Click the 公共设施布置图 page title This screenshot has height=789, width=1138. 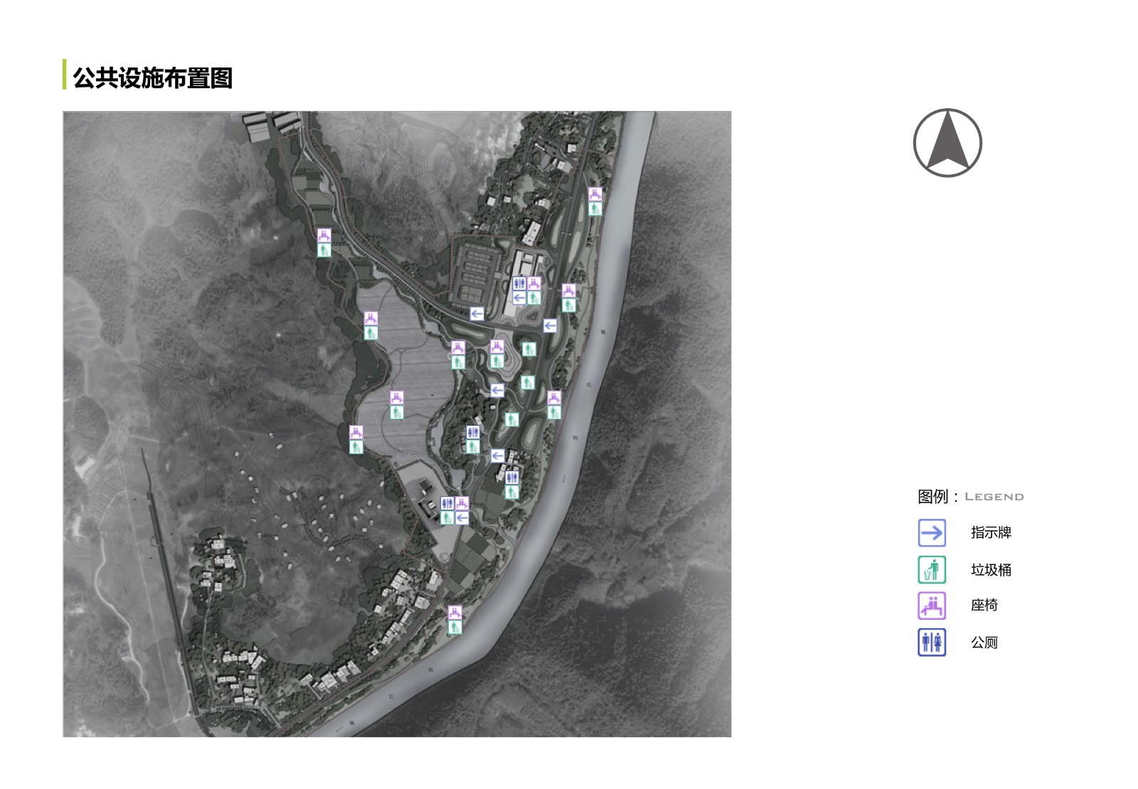[x=152, y=77]
